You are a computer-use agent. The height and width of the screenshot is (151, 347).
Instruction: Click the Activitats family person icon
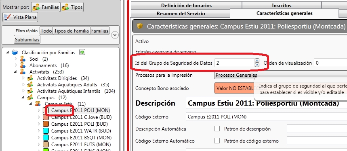click(x=23, y=71)
